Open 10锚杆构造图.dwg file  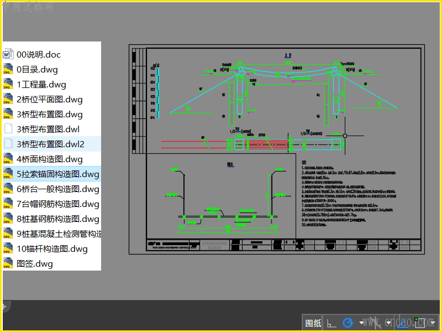pos(52,249)
